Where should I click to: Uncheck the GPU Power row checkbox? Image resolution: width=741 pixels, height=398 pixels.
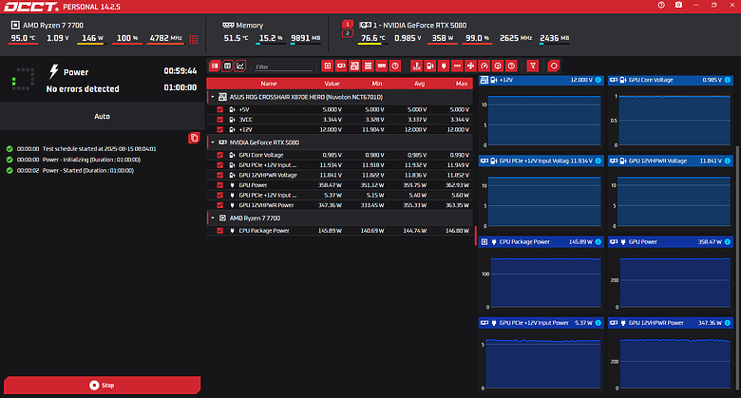tap(219, 185)
